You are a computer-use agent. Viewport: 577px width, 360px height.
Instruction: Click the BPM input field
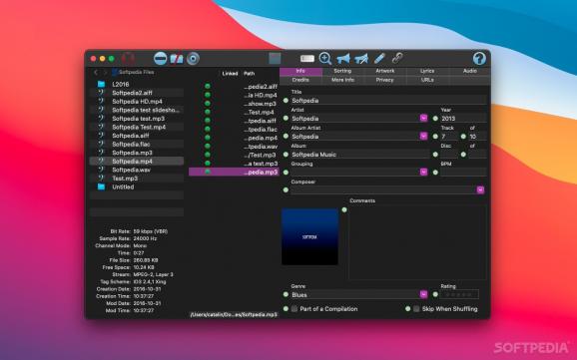click(x=463, y=173)
